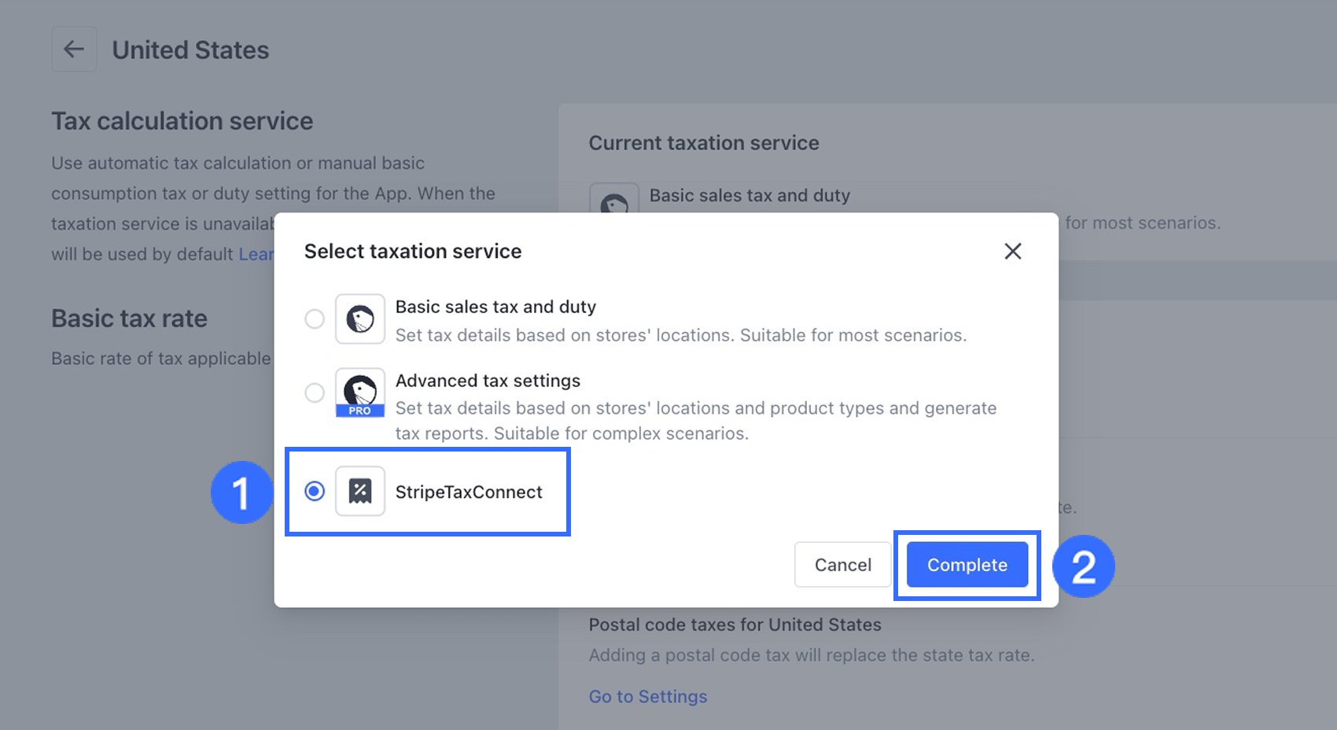The height and width of the screenshot is (730, 1337).
Task: Click the current taxation service icon behind dialog
Action: coord(613,200)
